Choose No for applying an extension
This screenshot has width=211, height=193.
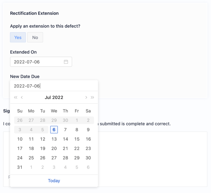[35, 37]
